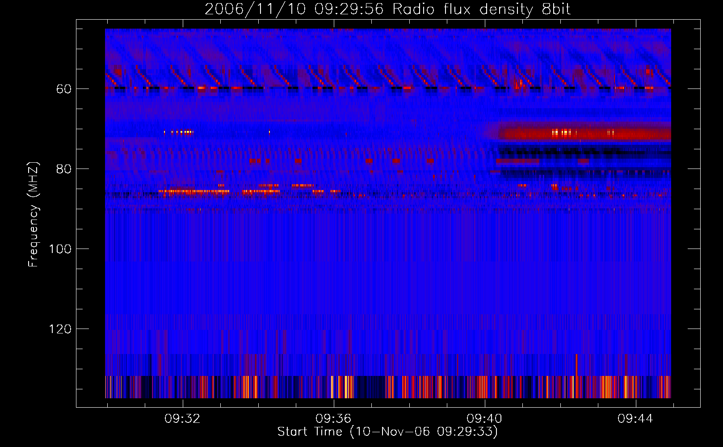Click the 80 frequency tick label
This screenshot has width=723, height=447.
click(x=63, y=169)
